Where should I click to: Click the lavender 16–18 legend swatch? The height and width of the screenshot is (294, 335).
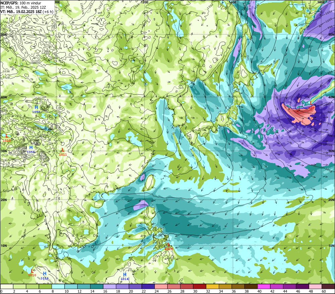pos(110,286)
